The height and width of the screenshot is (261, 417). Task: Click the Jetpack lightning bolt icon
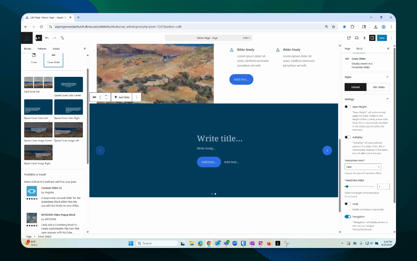[365, 38]
